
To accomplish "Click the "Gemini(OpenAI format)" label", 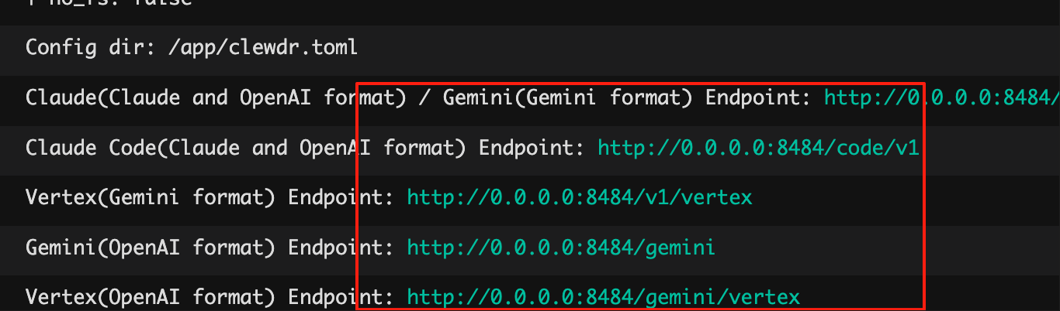I will 151,248.
